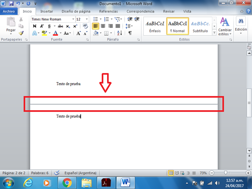Image resolution: width=252 pixels, height=189 pixels.
Task: Click the Redo arrow icon
Action: point(29,3)
